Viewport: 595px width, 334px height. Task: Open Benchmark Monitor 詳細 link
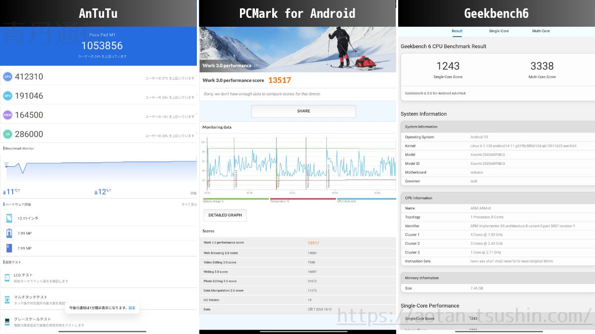[193, 193]
